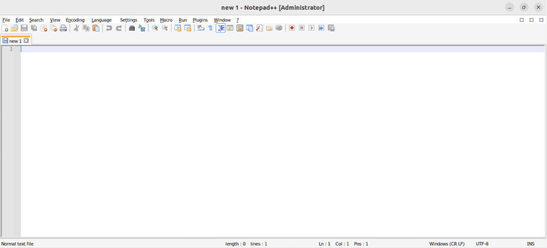The width and height of the screenshot is (547, 248).
Task: Undo the last action via toolbar
Action: tap(109, 28)
